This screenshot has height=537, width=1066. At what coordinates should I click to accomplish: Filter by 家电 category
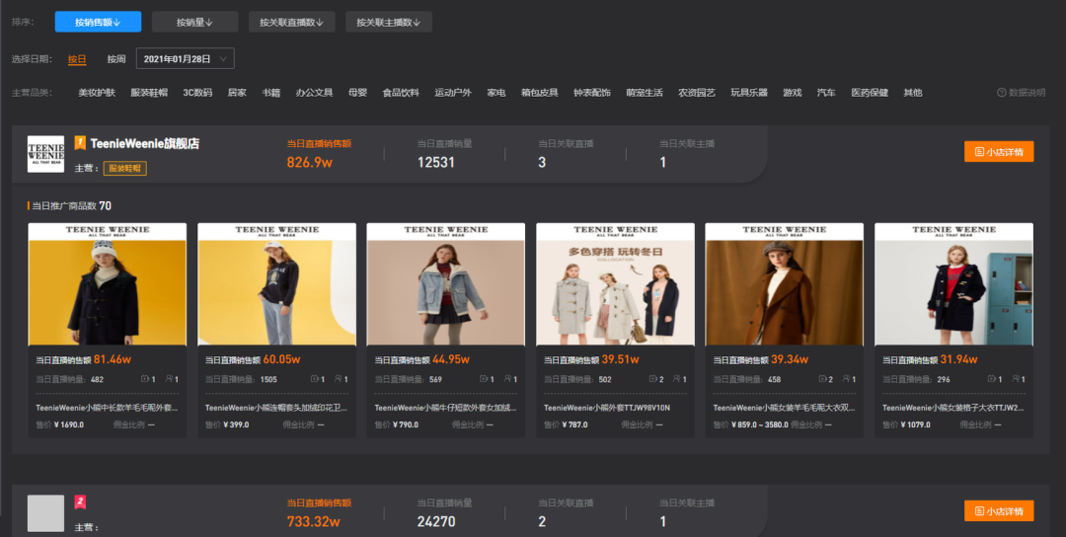496,93
